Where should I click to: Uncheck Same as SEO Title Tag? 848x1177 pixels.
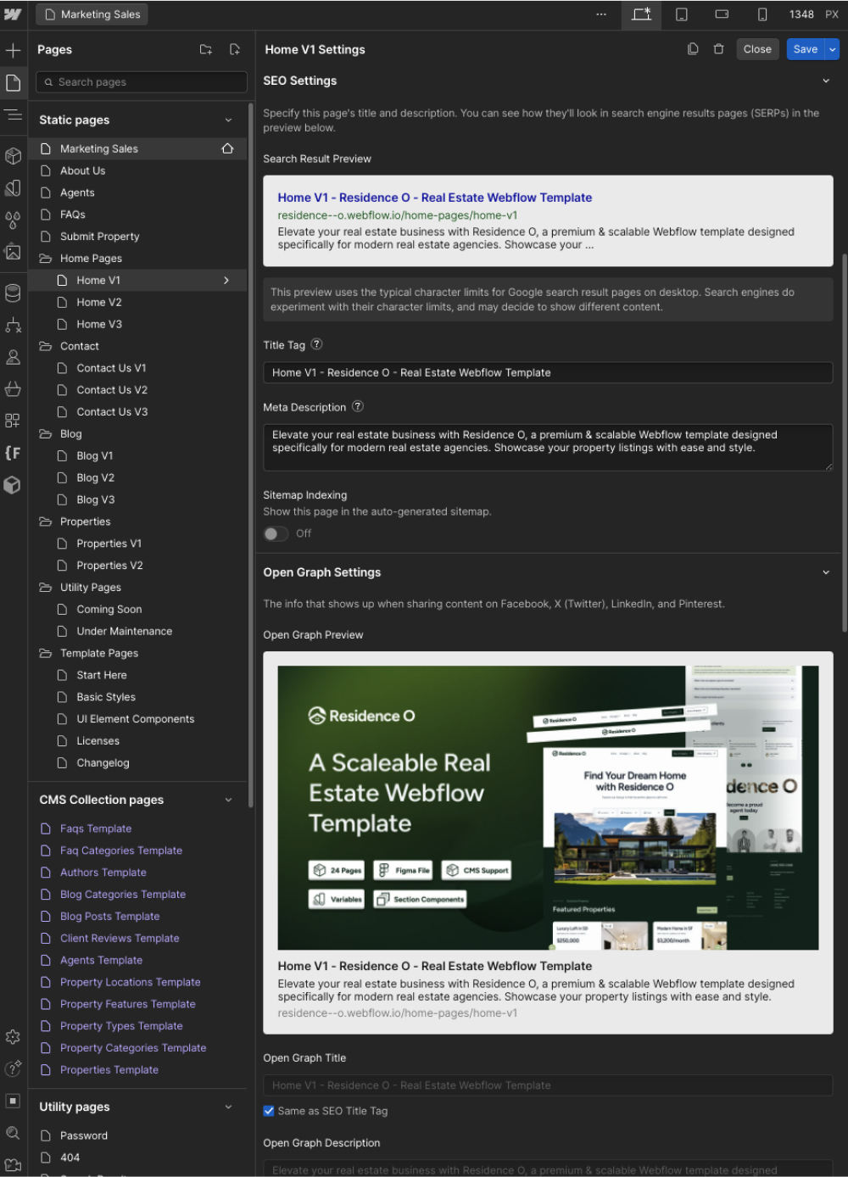268,1111
